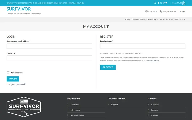This screenshot has height=120, width=192.
Task: Open the Twitter bird icon
Action: click(x=163, y=3)
